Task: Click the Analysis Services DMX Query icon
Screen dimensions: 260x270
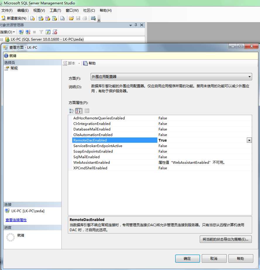Action: coord(48,18)
